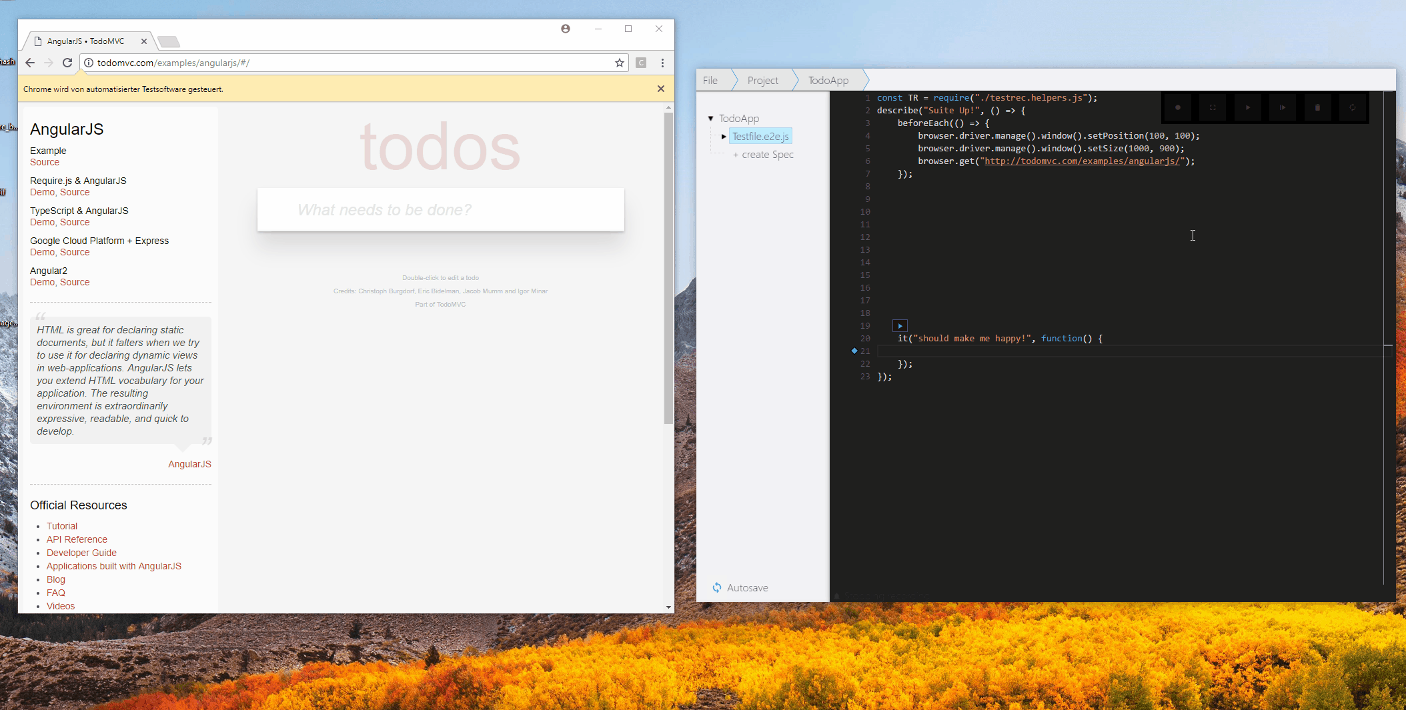Bookmark this page with the star icon
The image size is (1406, 710).
620,63
